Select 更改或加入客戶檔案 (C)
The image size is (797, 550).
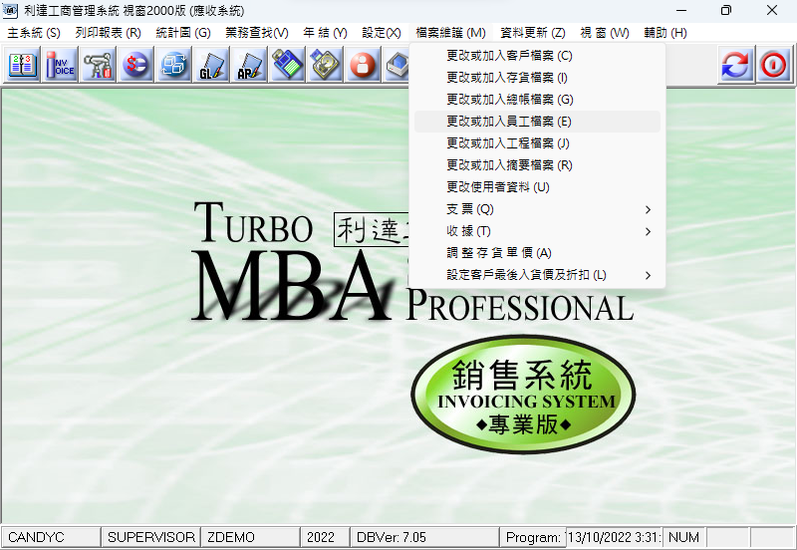point(537,56)
